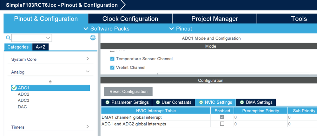Open the Project Manager tab
The image size is (317, 136).
[215, 19]
